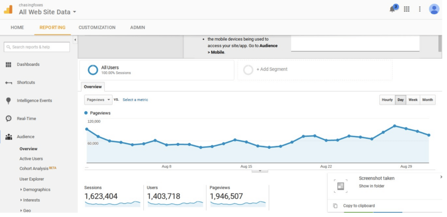This screenshot has width=447, height=217.
Task: Click the Aug 29 peak point on chart
Action: pyautogui.click(x=395, y=126)
